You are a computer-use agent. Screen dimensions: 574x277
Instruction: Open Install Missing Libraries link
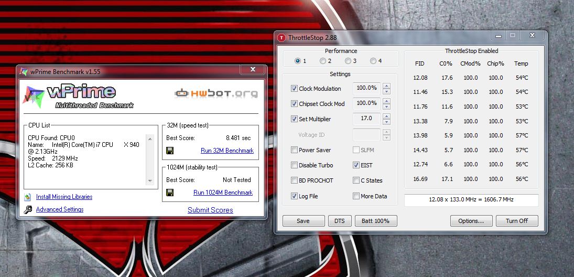pos(64,197)
